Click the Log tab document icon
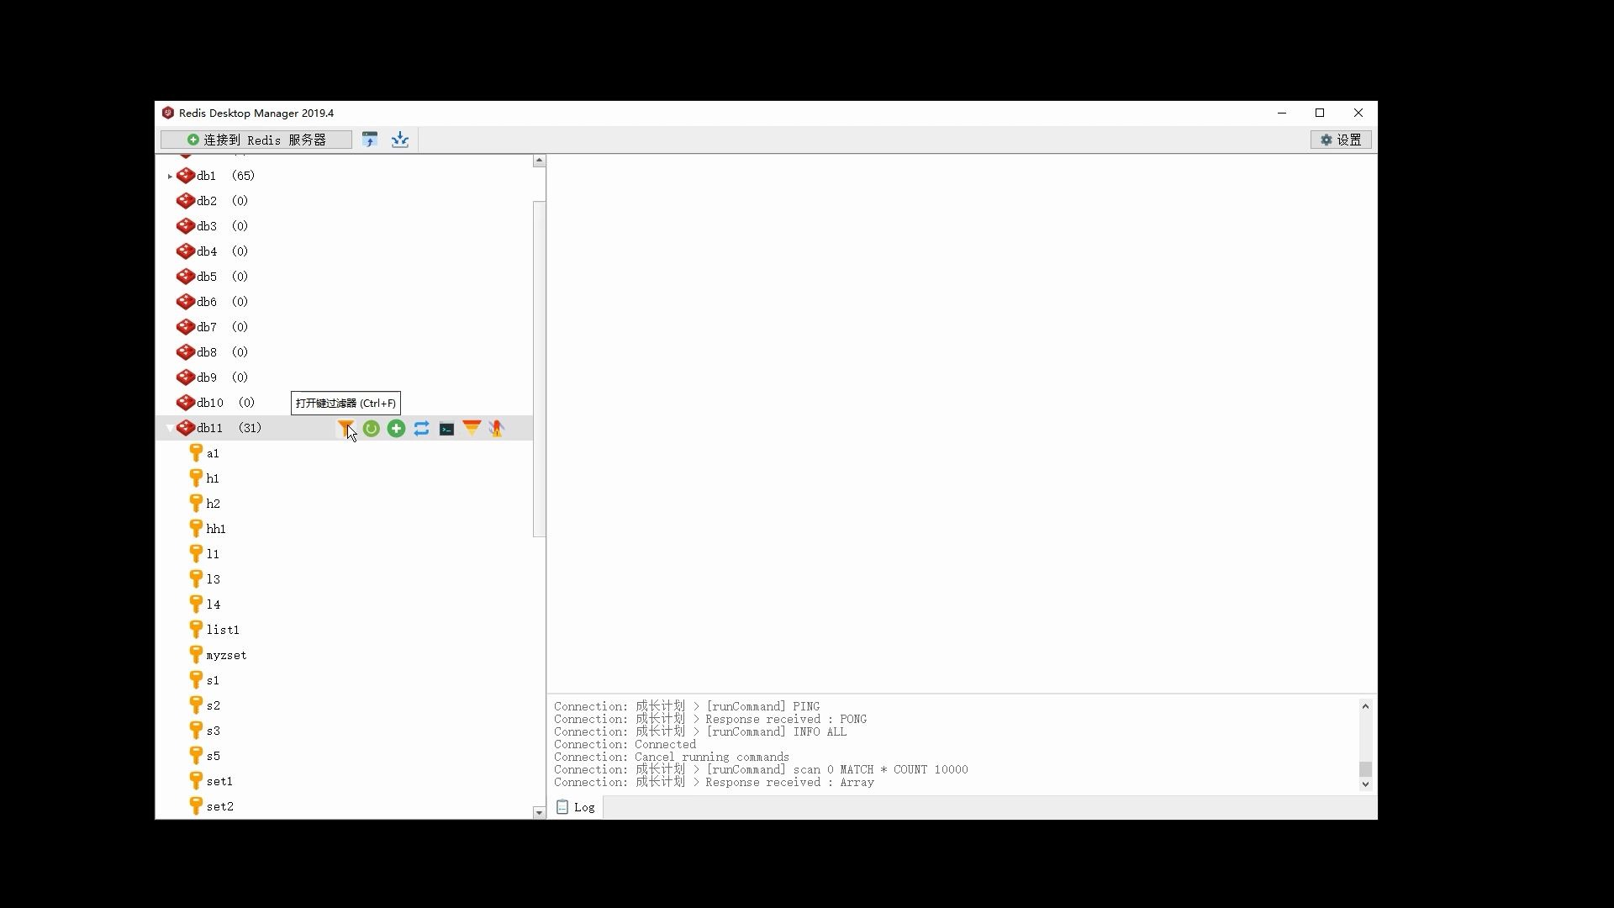The width and height of the screenshot is (1614, 908). pyautogui.click(x=562, y=807)
